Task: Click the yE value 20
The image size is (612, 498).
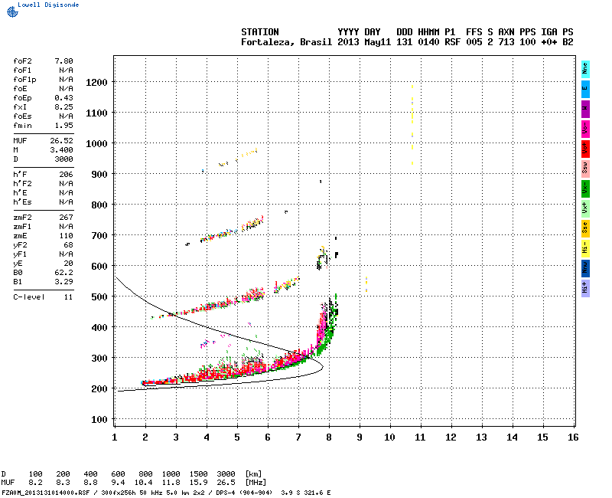Action: (x=68, y=264)
